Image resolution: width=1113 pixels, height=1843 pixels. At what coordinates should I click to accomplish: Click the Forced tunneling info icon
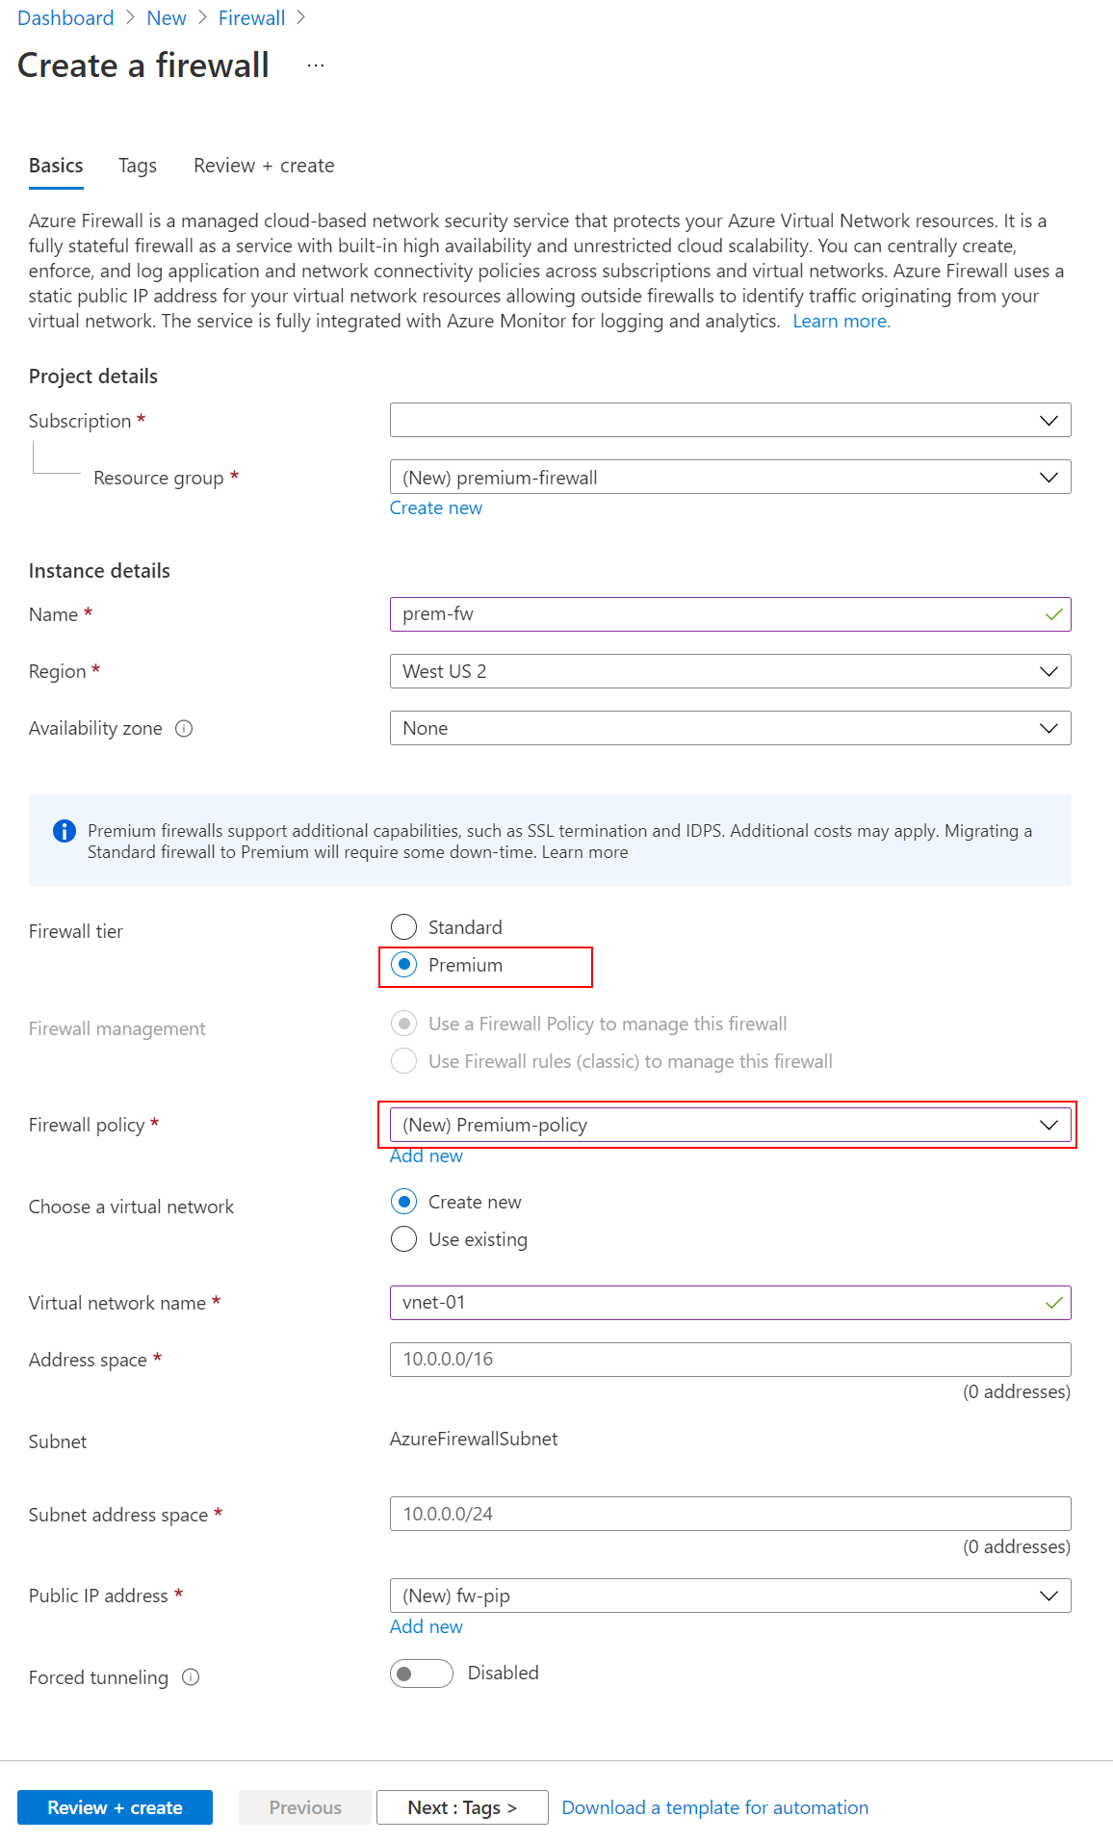(191, 1677)
